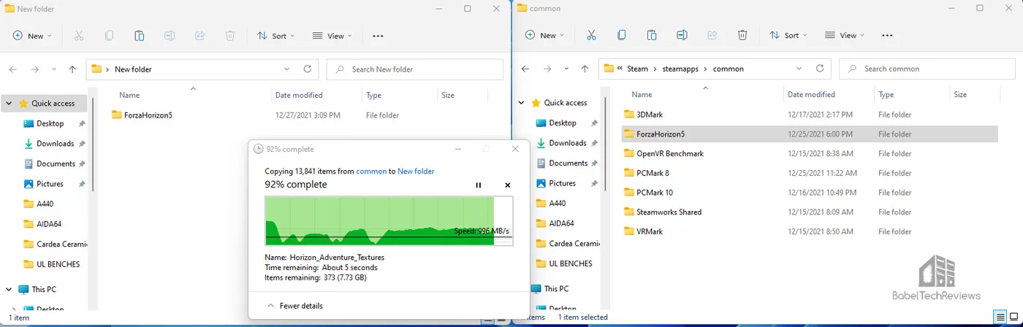
Task: Open AIDA64 in New folder window sidebar
Action: 42,224
